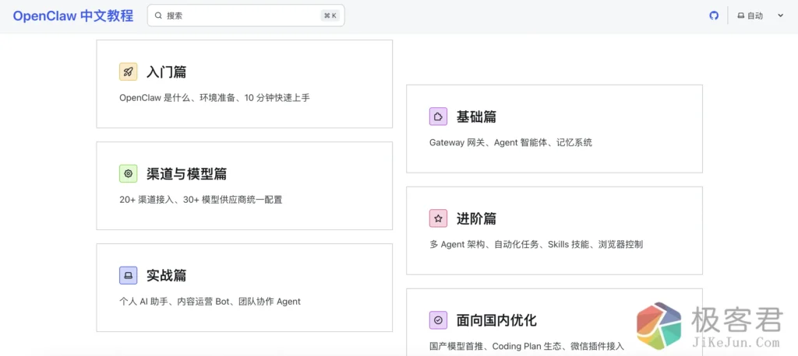Open the 自动 theme selector
798x356 pixels.
point(750,16)
